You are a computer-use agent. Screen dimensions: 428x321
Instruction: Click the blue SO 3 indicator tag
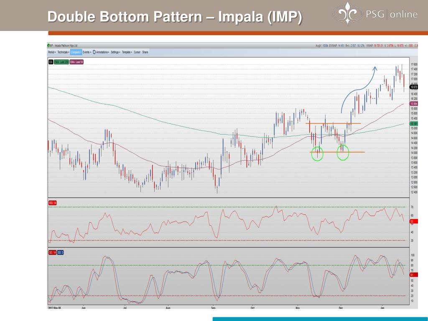[x=60, y=253]
